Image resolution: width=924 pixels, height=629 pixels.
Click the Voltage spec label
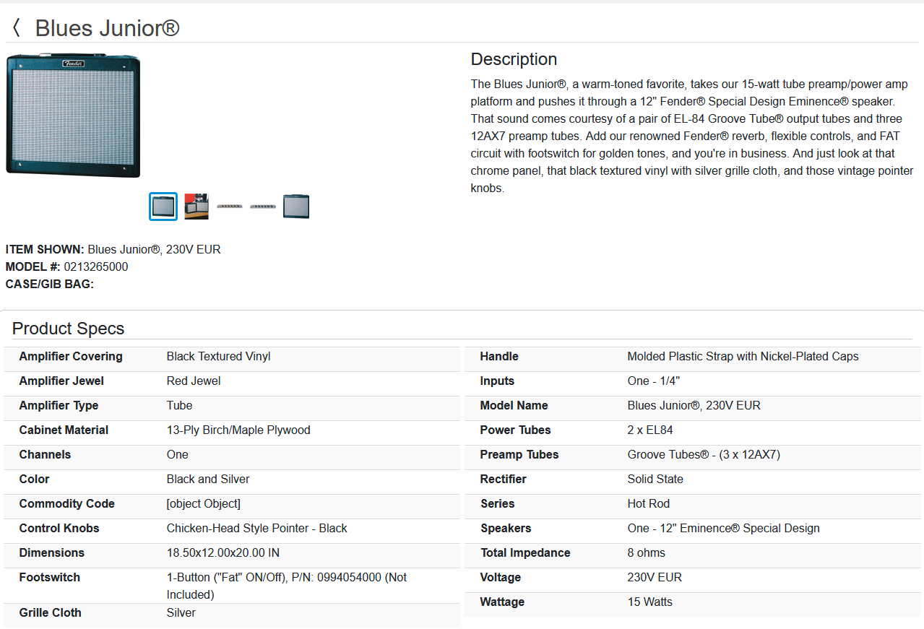(x=501, y=577)
